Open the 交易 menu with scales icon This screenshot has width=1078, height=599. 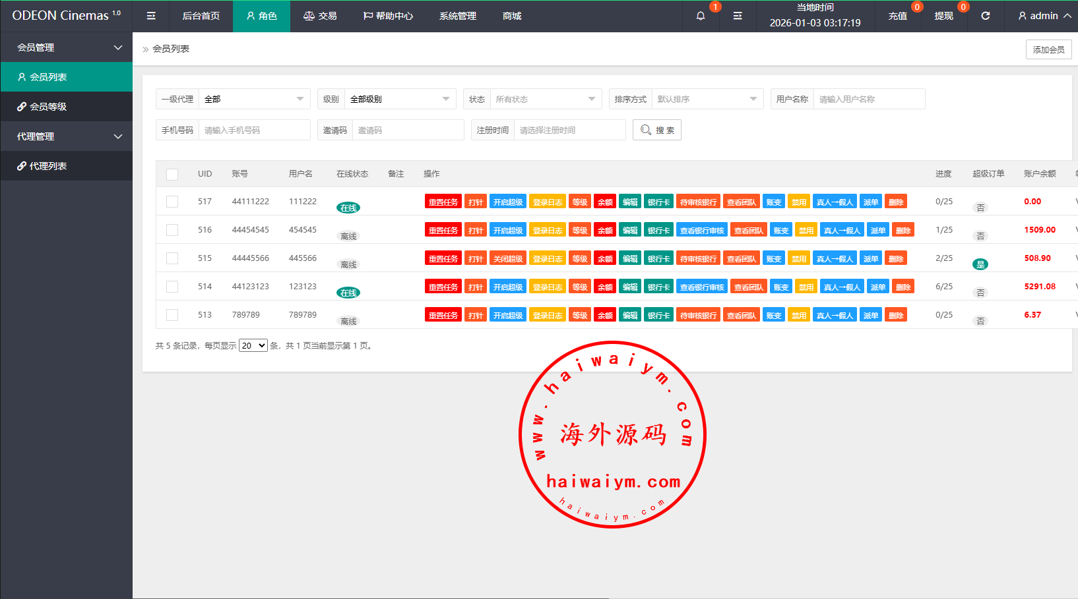coord(320,16)
